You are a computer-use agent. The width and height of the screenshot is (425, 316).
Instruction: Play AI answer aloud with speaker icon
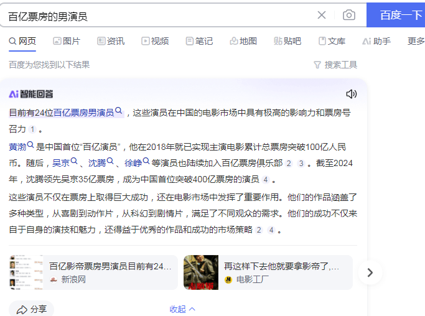point(352,94)
